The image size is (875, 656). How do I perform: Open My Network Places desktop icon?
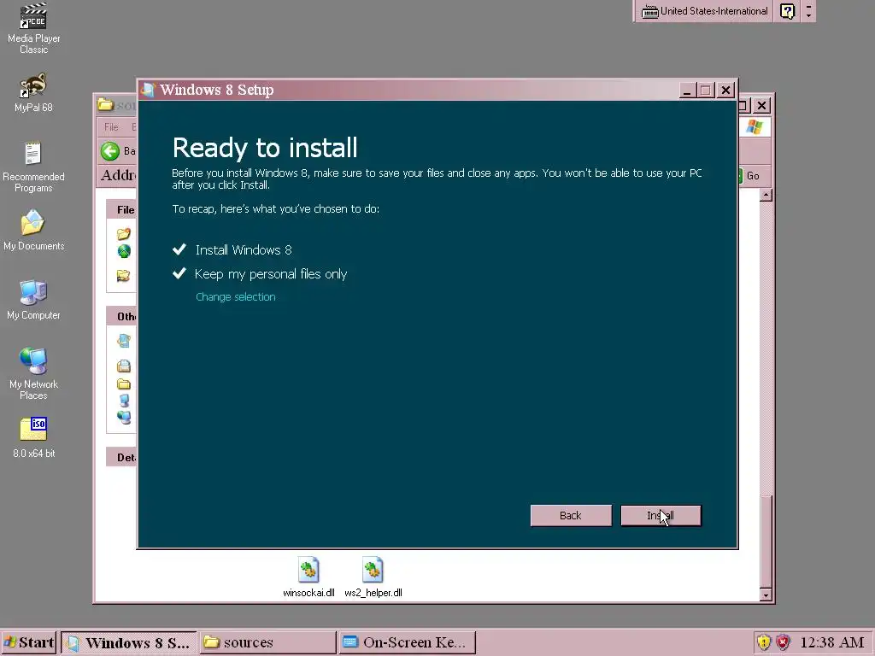pos(33,374)
